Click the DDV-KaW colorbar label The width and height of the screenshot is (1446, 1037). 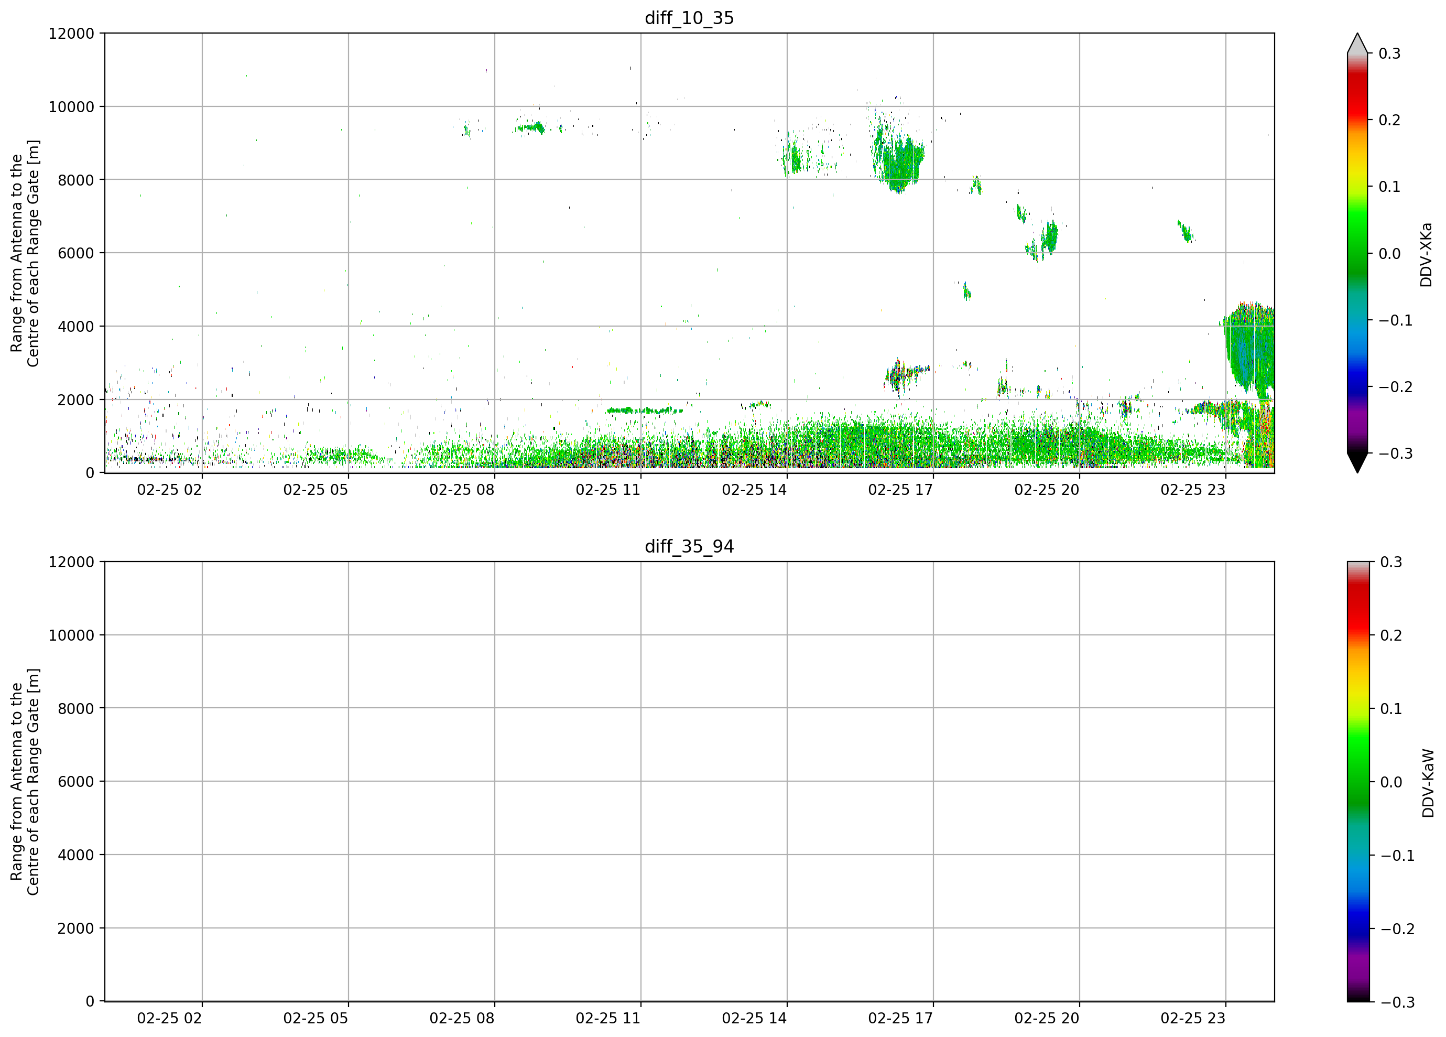(x=1428, y=783)
